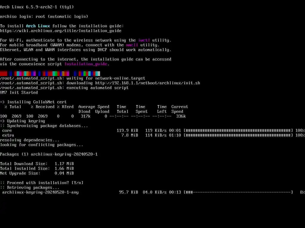Click the multicolored terminal color test bar
305x228 pixels.
50,74
